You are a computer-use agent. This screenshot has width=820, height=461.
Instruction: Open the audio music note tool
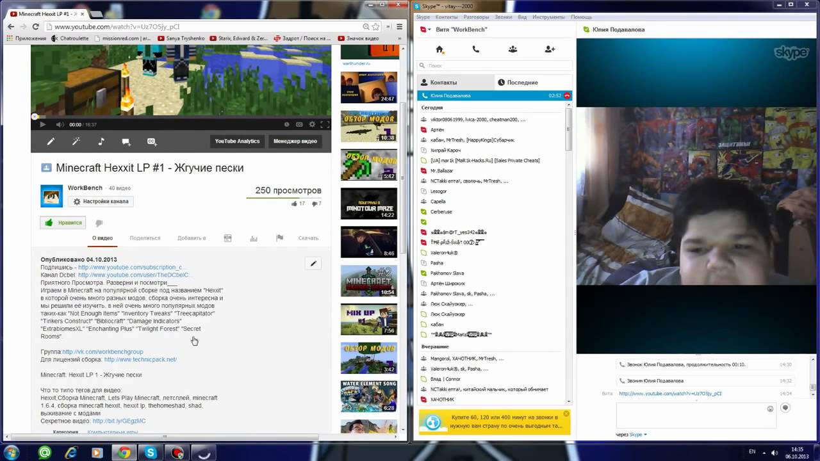pos(101,142)
